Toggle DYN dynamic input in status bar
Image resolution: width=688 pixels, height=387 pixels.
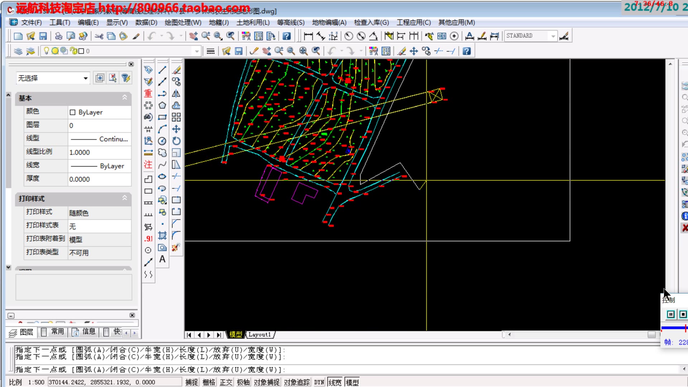pyautogui.click(x=319, y=382)
